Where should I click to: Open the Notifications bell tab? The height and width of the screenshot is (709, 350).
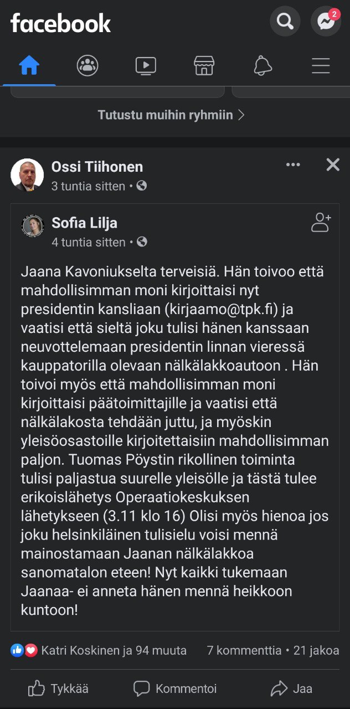tap(262, 66)
